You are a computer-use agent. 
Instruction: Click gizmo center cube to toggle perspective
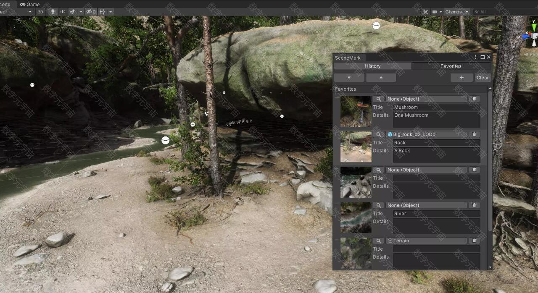click(533, 37)
